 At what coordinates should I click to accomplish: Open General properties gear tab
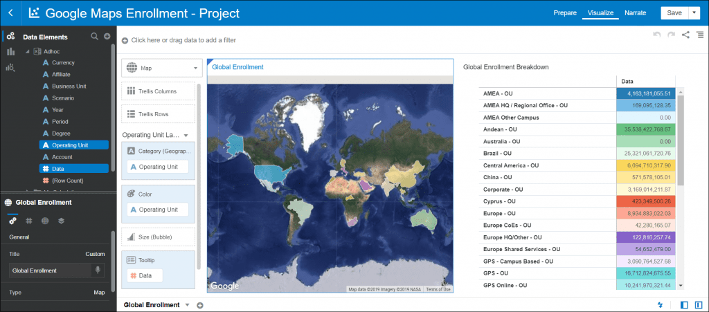tap(13, 221)
